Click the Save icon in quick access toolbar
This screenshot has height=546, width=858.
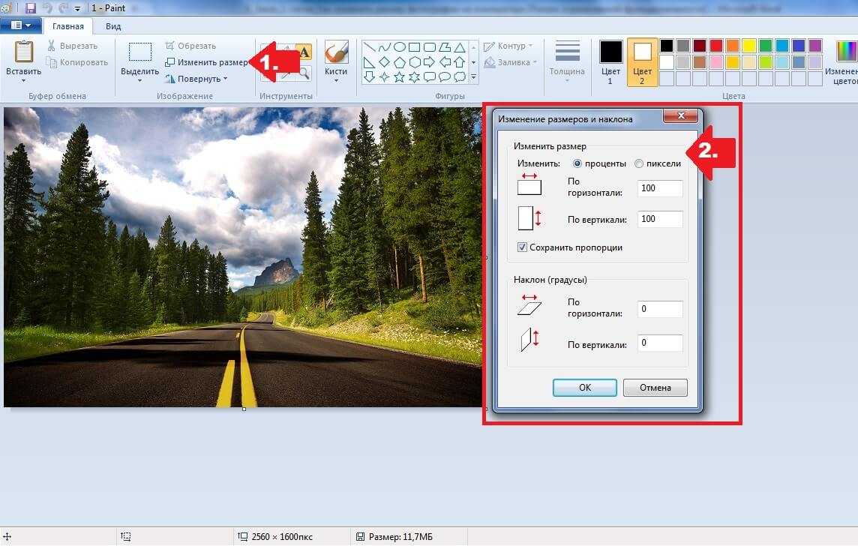[31, 8]
